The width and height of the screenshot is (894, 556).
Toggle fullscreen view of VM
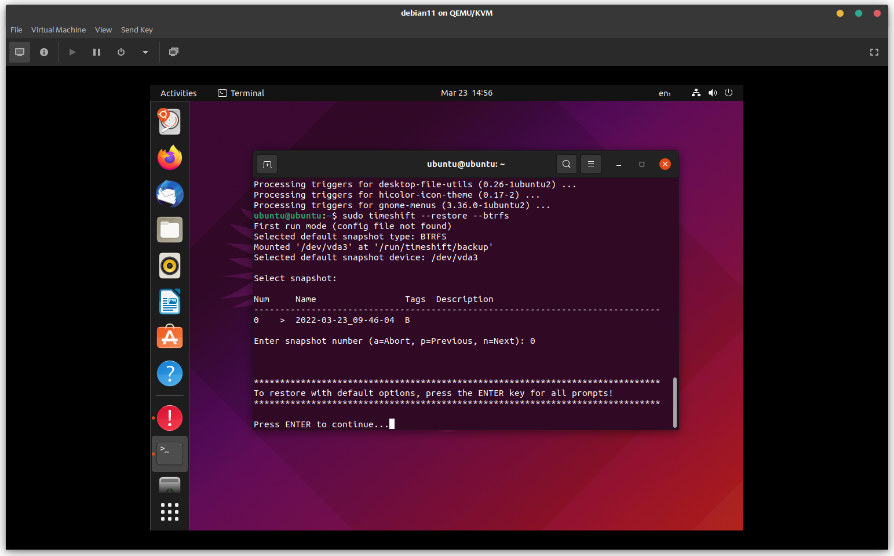(x=874, y=52)
